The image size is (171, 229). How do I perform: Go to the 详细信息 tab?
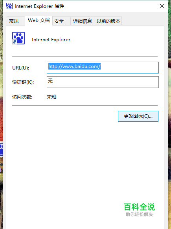click(x=83, y=21)
